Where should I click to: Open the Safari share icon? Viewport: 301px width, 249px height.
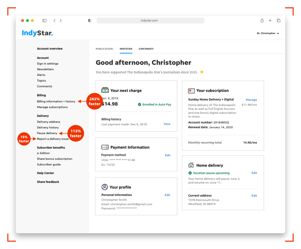(262, 21)
